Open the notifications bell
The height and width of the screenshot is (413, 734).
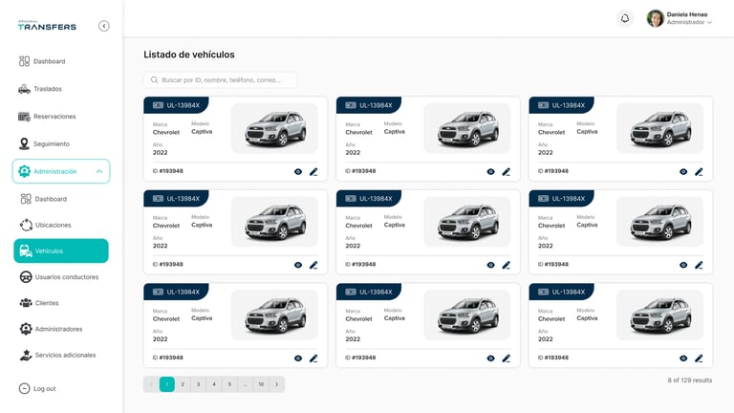click(x=625, y=18)
